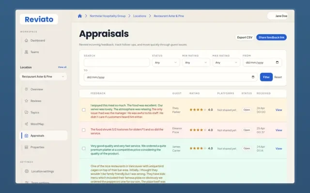Tick checkbox for Theo Parker's feedback row
Viewport: 310px width, 193px height.
click(84, 110)
